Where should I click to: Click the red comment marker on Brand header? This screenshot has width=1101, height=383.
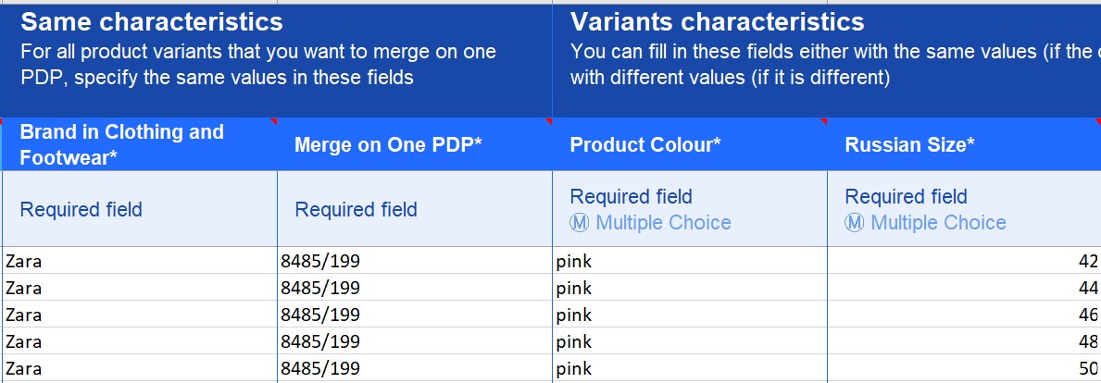coord(273,121)
